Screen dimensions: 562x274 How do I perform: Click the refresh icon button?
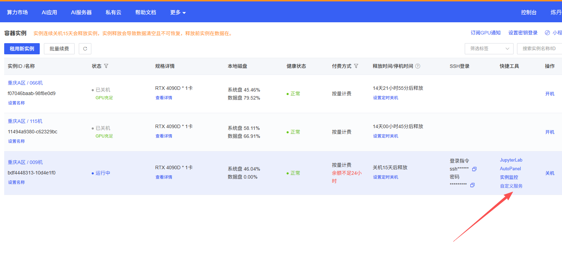pyautogui.click(x=85, y=49)
